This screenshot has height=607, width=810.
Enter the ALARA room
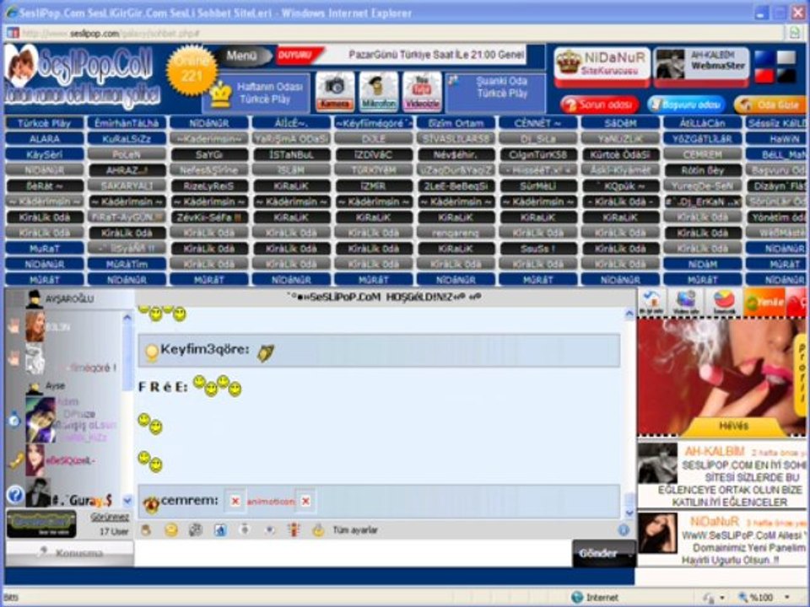[x=45, y=138]
